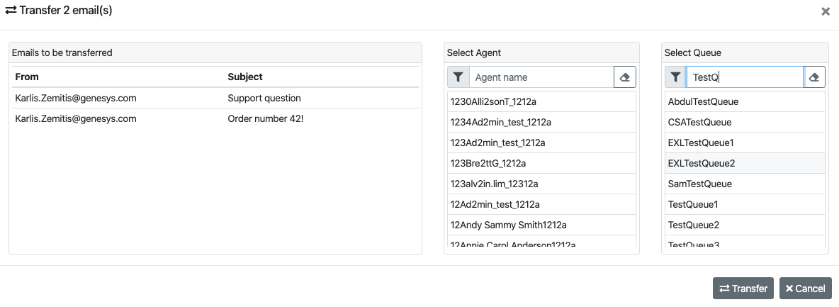
Task: Select agent 1230Alli2sonT_1212a
Action: [541, 101]
